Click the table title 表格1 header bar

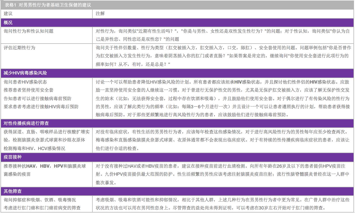point(177,5)
